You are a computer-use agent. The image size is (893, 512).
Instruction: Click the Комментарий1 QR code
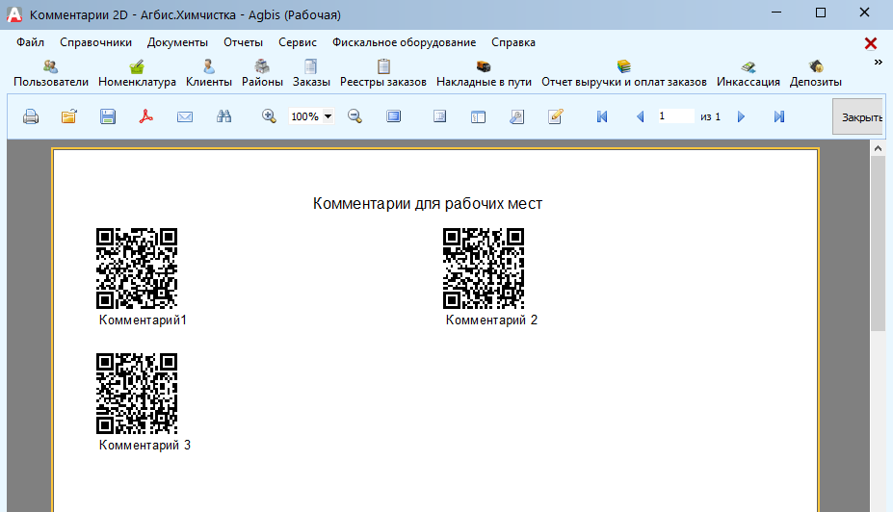coord(137,269)
